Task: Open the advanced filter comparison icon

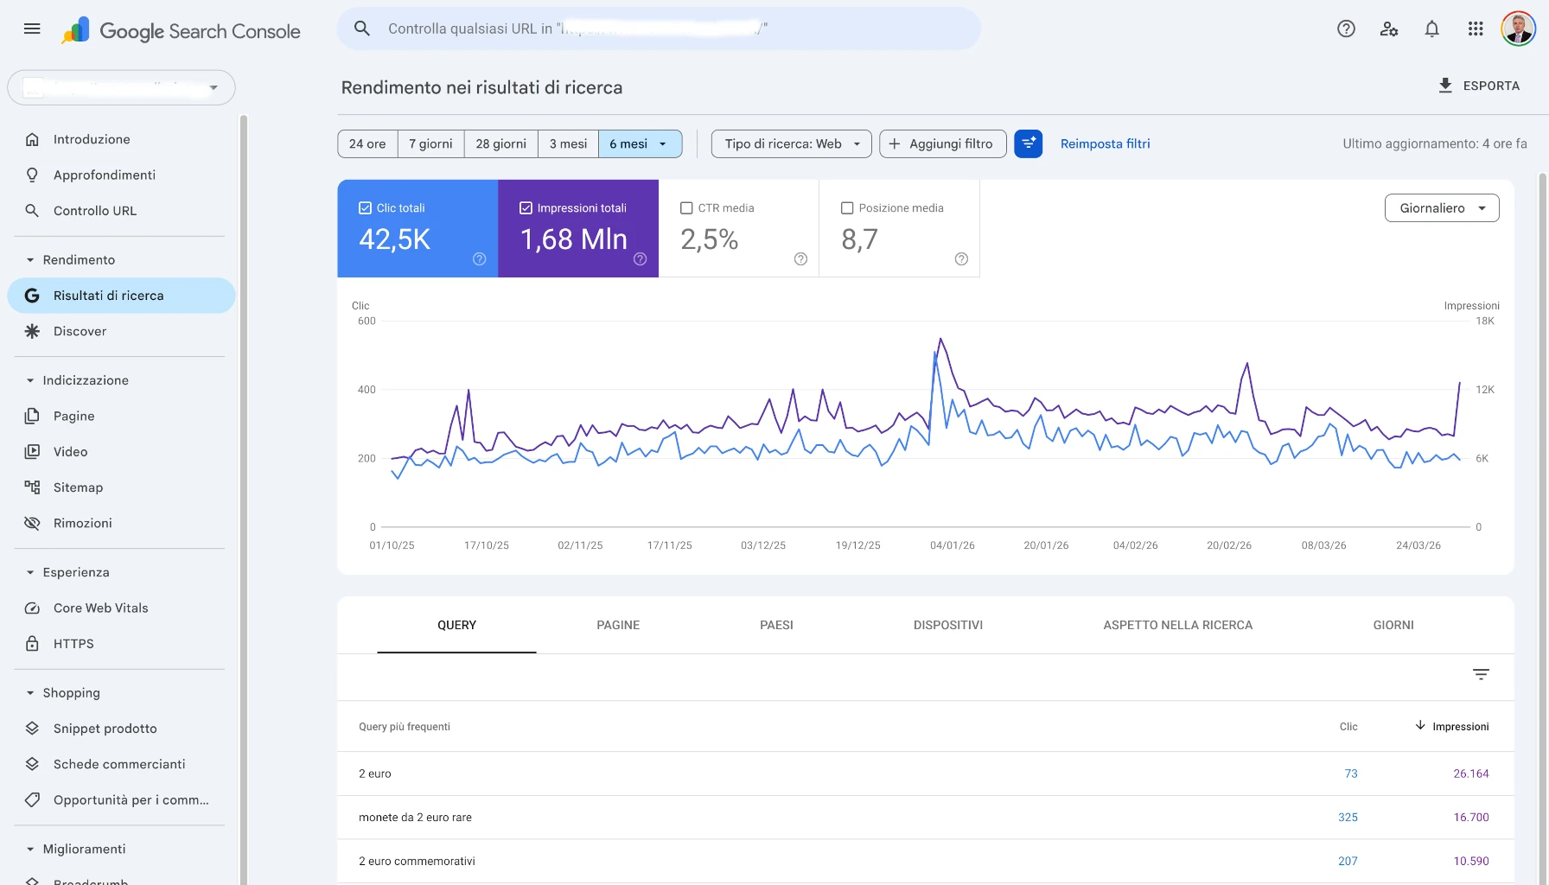Action: (1028, 143)
